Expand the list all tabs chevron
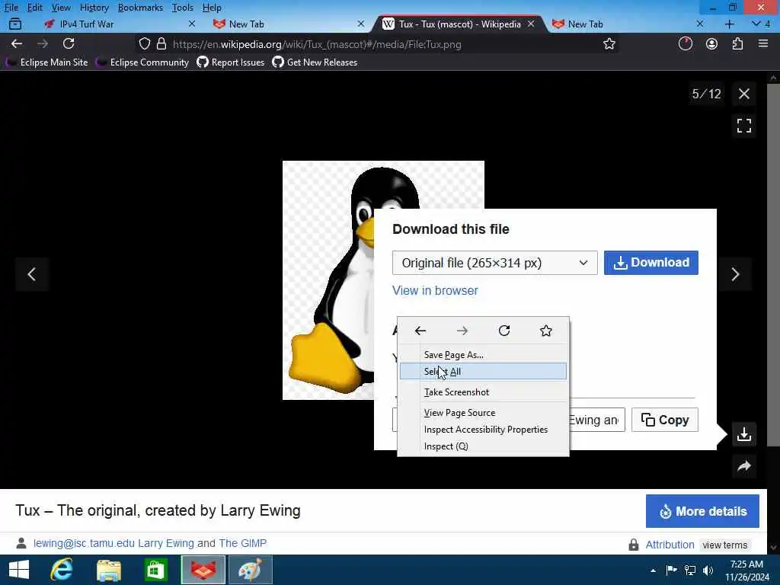 [x=756, y=24]
